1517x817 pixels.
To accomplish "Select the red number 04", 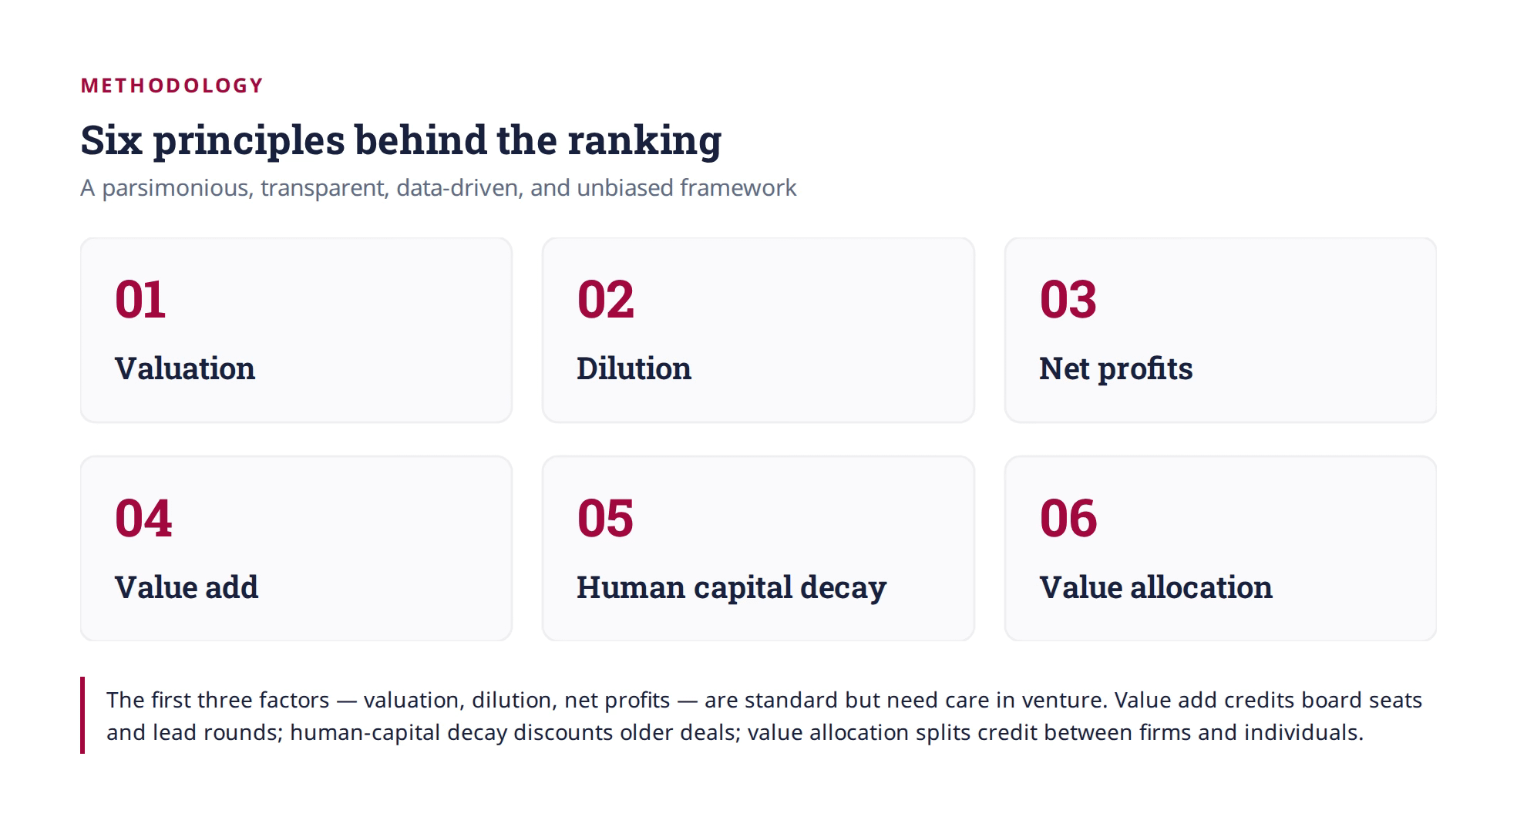I will (x=143, y=518).
